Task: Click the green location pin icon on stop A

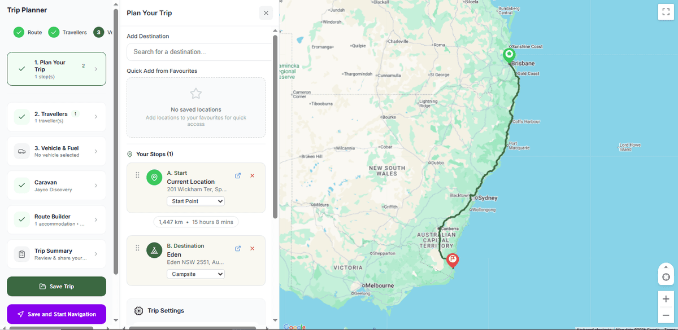Action: point(154,177)
